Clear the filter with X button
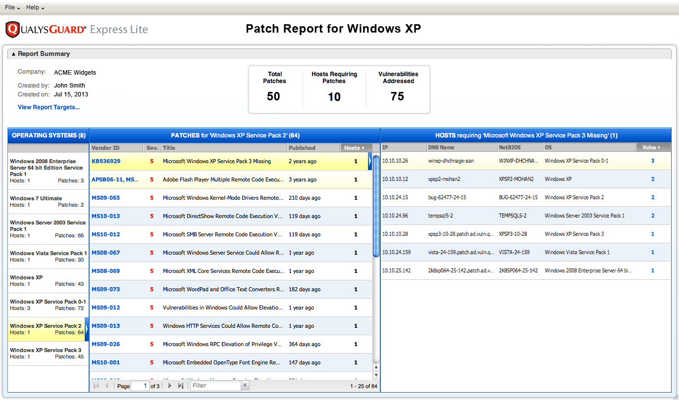This screenshot has width=679, height=400. pos(245,386)
